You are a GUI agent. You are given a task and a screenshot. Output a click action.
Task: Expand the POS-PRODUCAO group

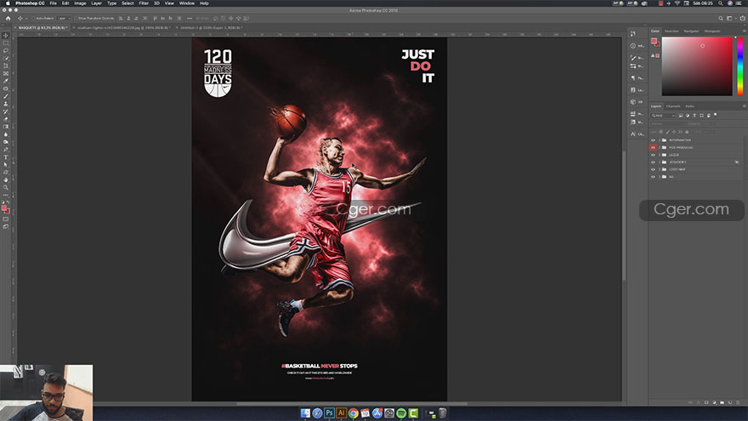click(660, 147)
